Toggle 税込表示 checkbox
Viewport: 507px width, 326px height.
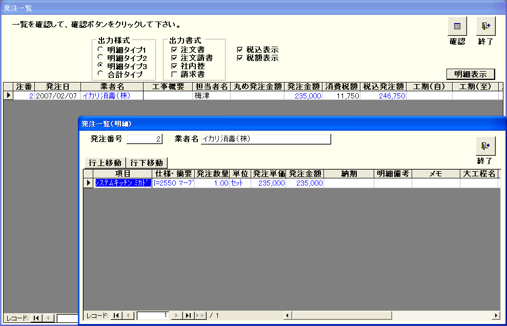[239, 50]
